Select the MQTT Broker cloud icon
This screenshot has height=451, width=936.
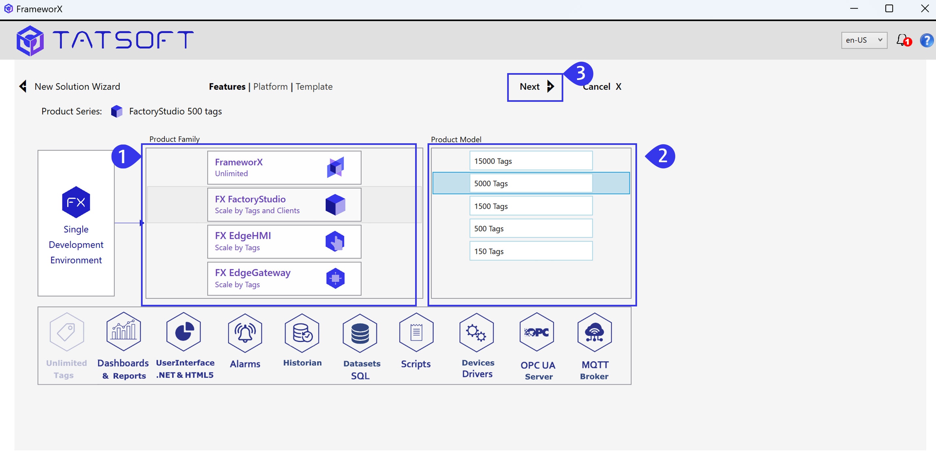pos(594,332)
